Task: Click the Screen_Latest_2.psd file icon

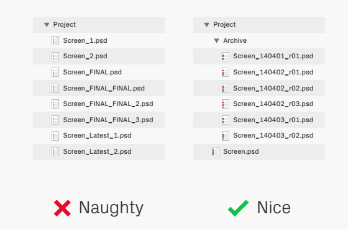Action: pos(55,152)
